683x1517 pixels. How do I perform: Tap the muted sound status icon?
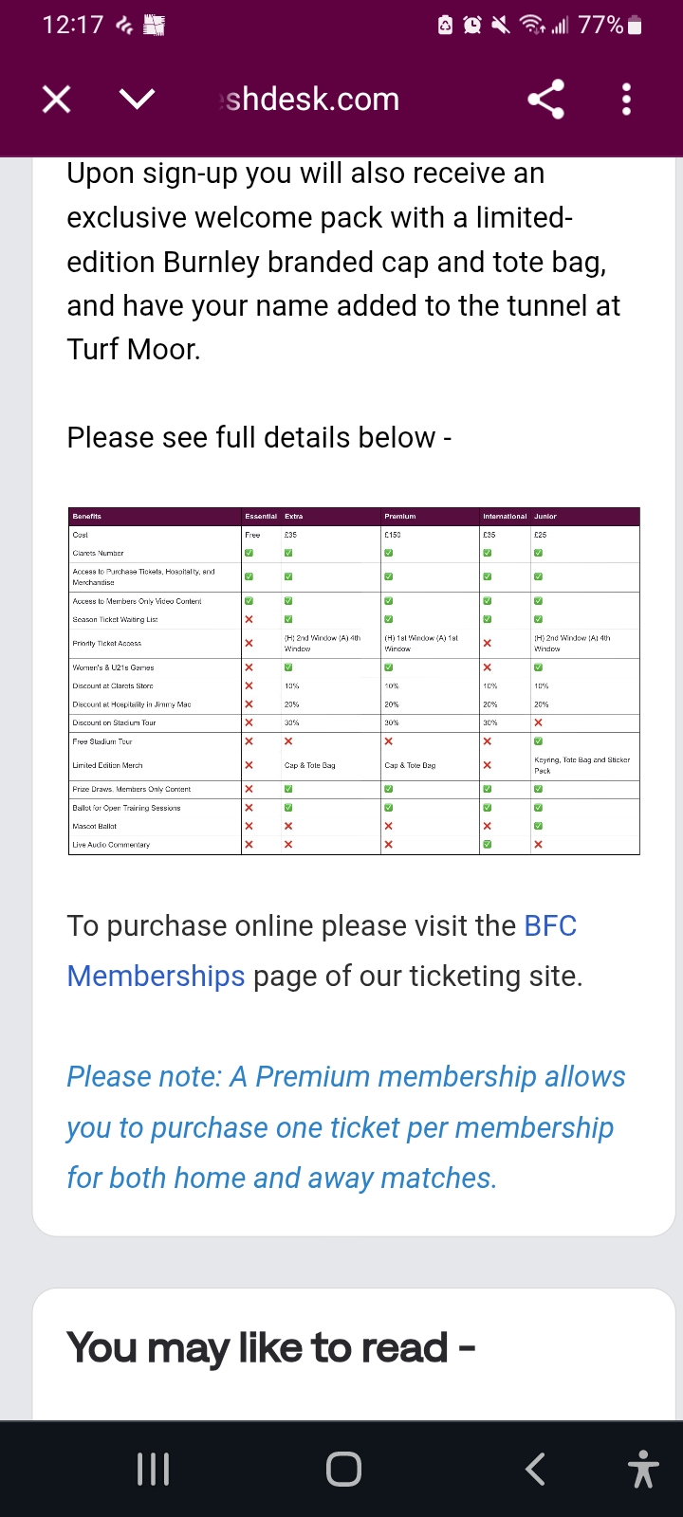pyautogui.click(x=500, y=26)
